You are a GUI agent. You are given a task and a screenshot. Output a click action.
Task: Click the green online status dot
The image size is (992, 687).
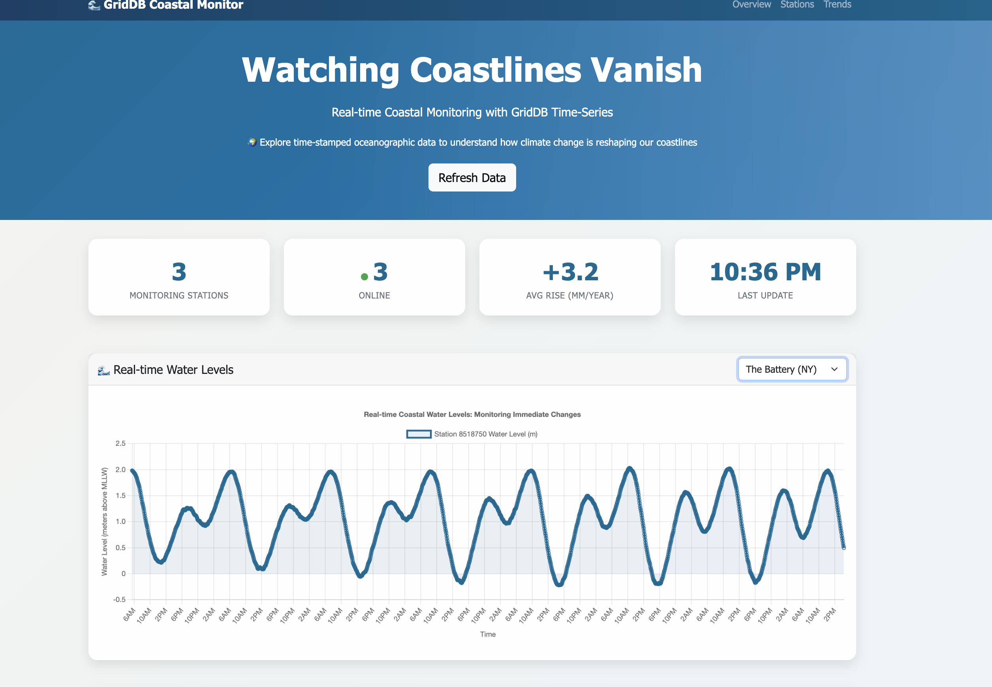364,277
